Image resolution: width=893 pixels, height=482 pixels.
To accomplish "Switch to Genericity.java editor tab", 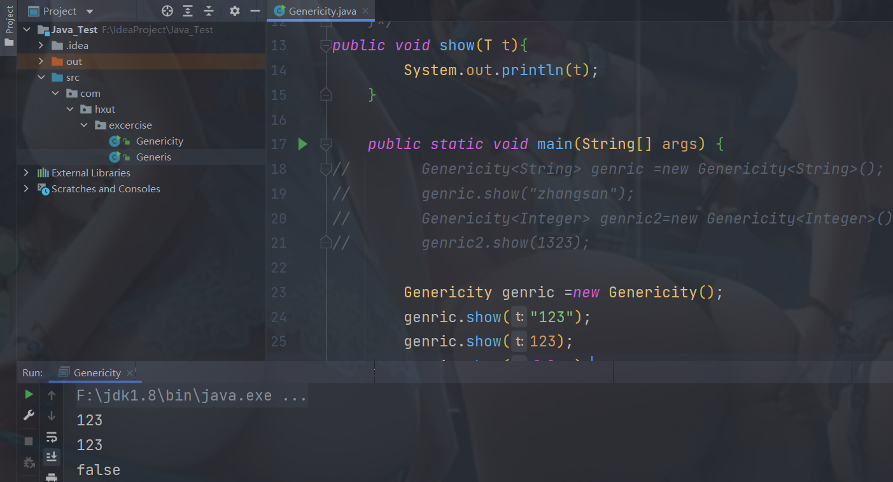I will click(322, 11).
